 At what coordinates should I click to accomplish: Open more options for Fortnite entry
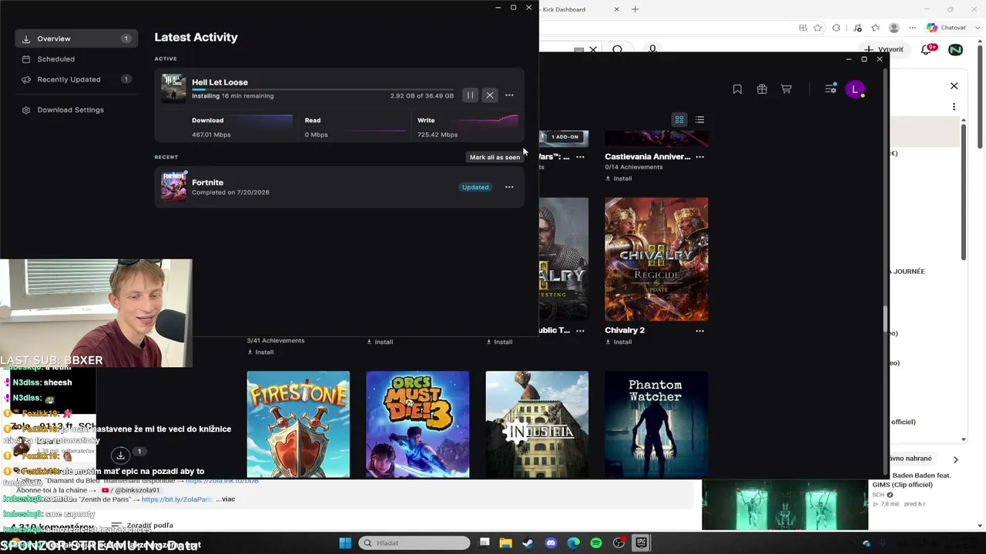(509, 187)
